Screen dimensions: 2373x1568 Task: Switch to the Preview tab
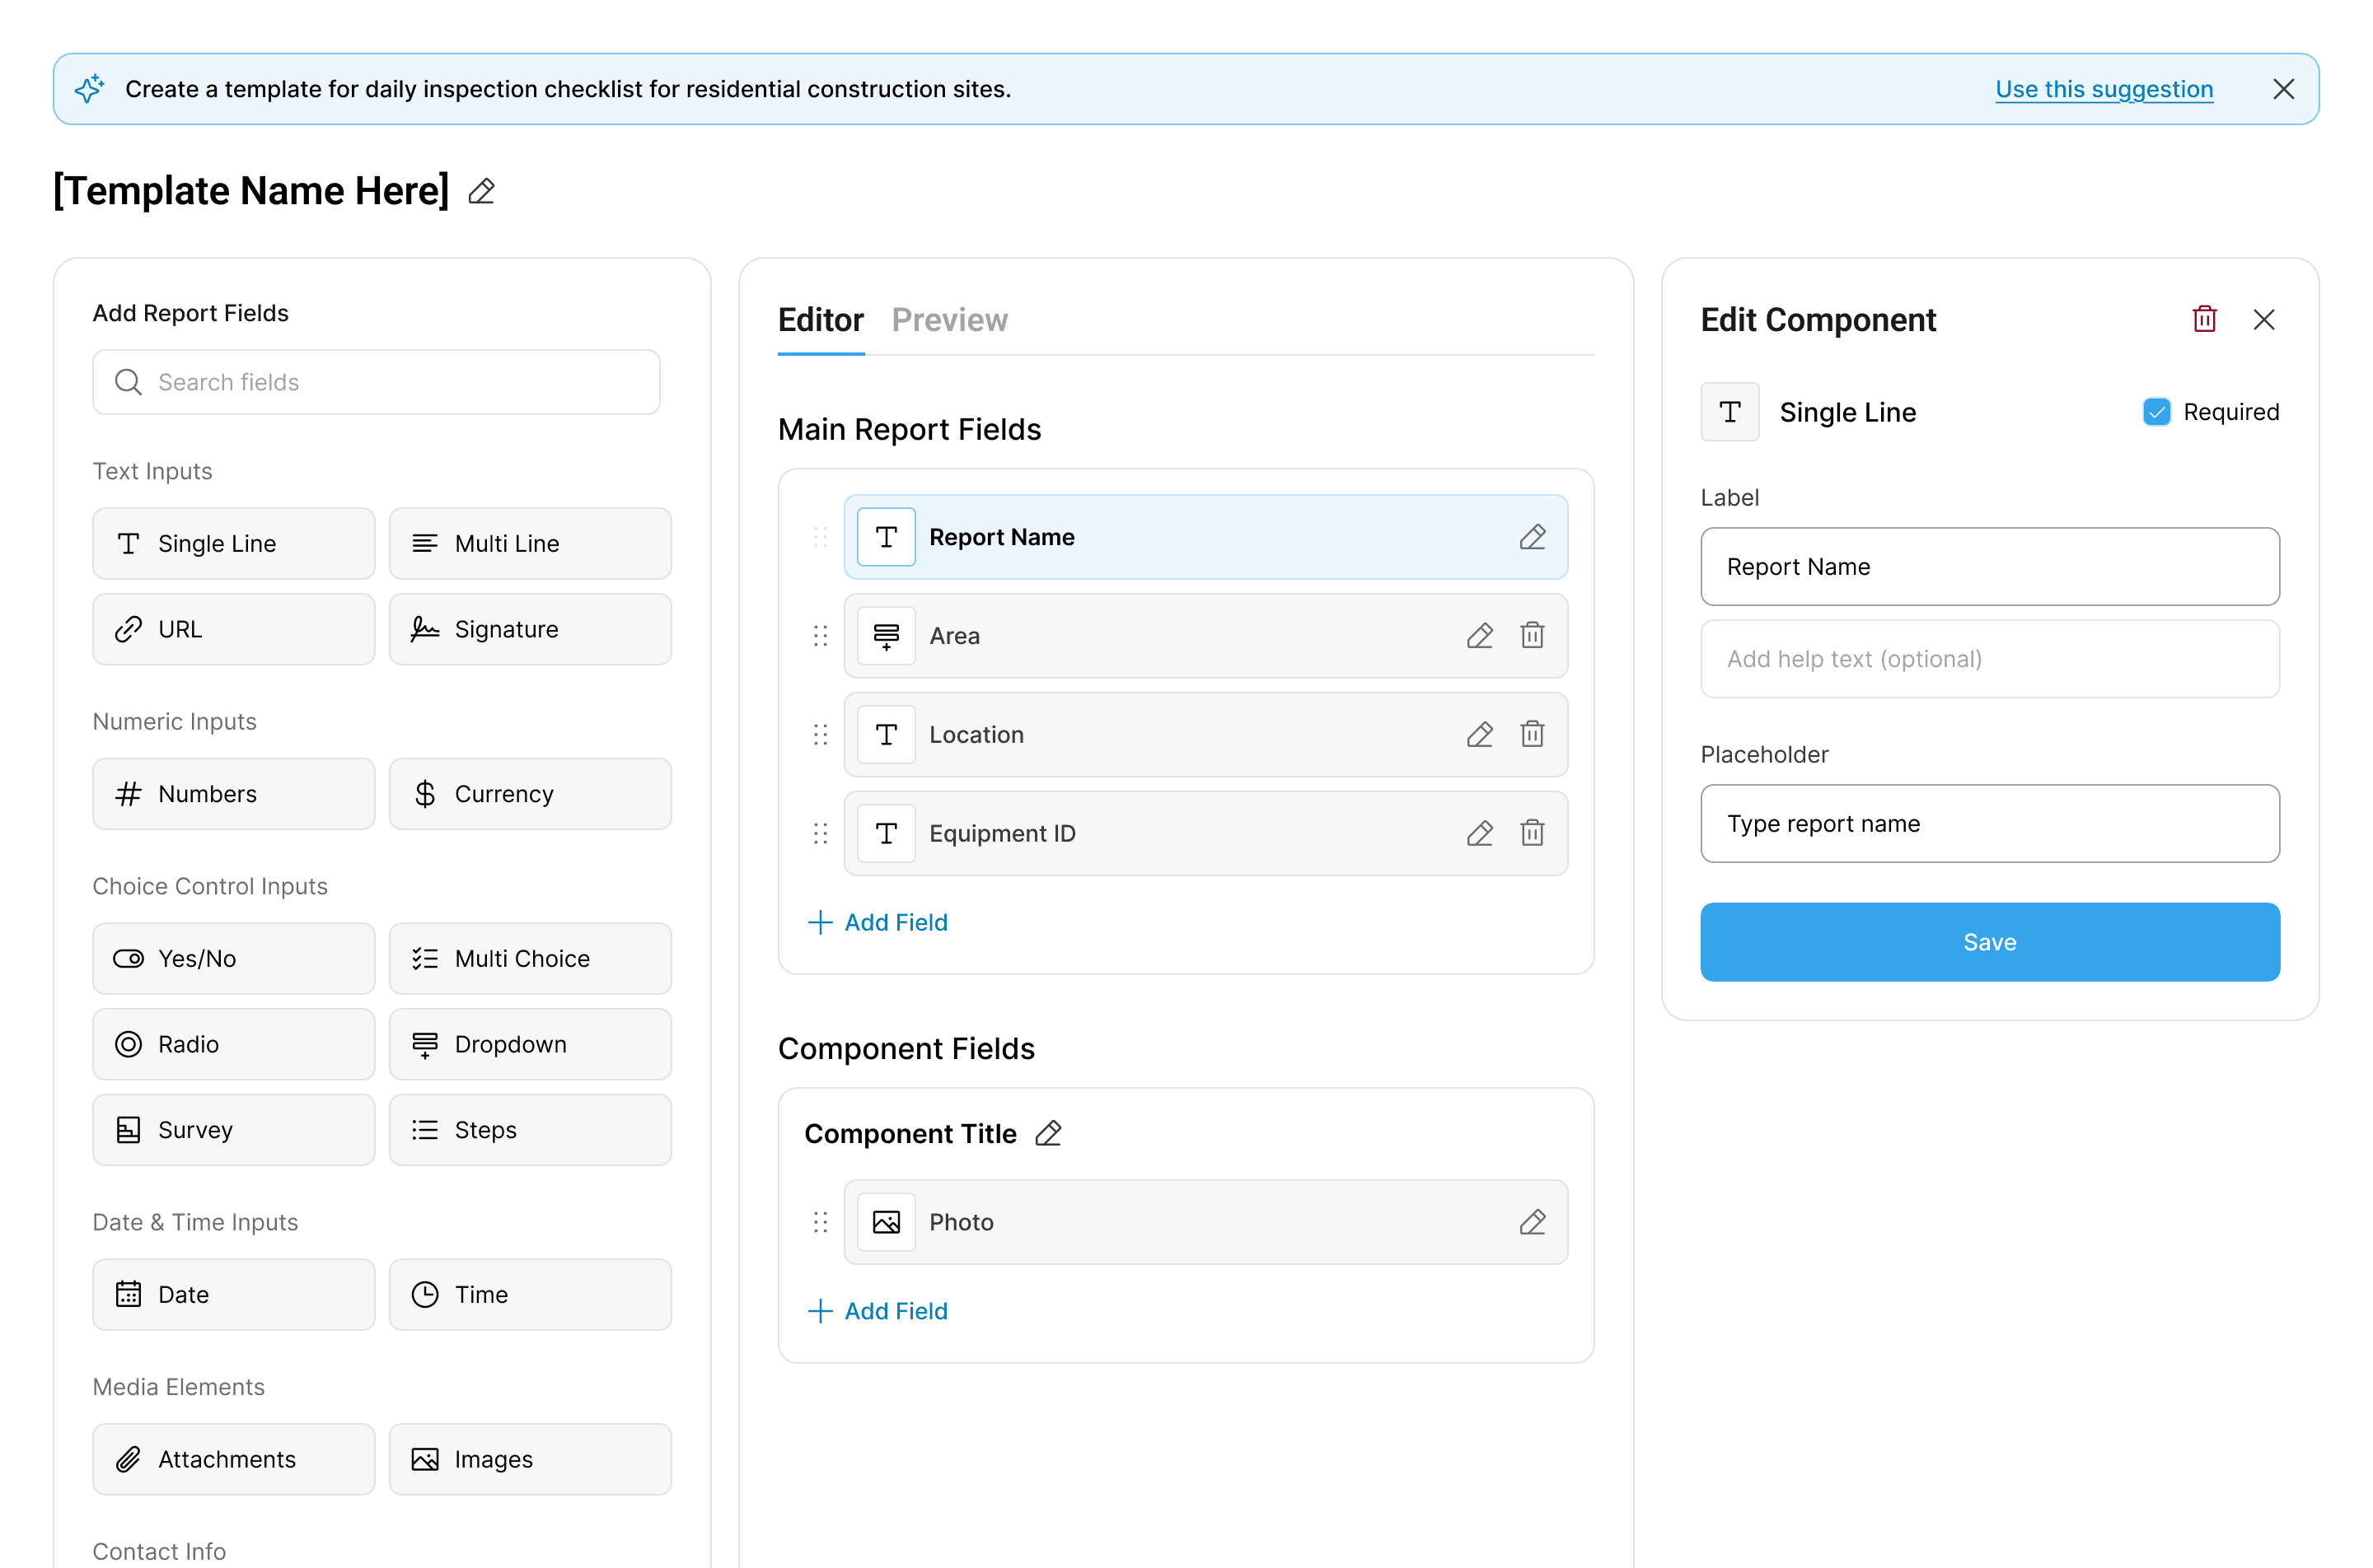pyautogui.click(x=948, y=320)
